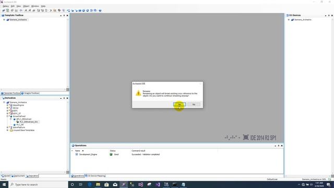Viewport: 334px width, 188px height.
Task: Select $UserDefined template in tree
Action: [19, 116]
